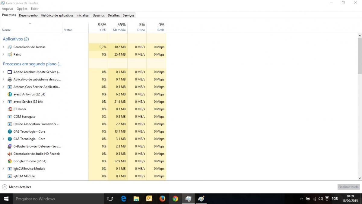Sort by the Memória column header

118,27
